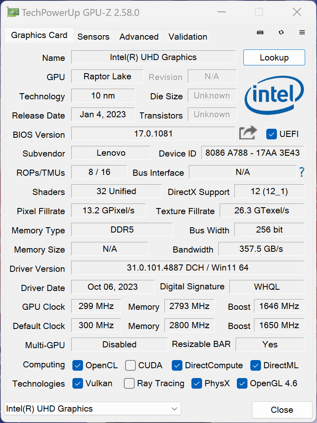Image resolution: width=317 pixels, height=423 pixels.
Task: Open the Advanced tab
Action: 139,36
